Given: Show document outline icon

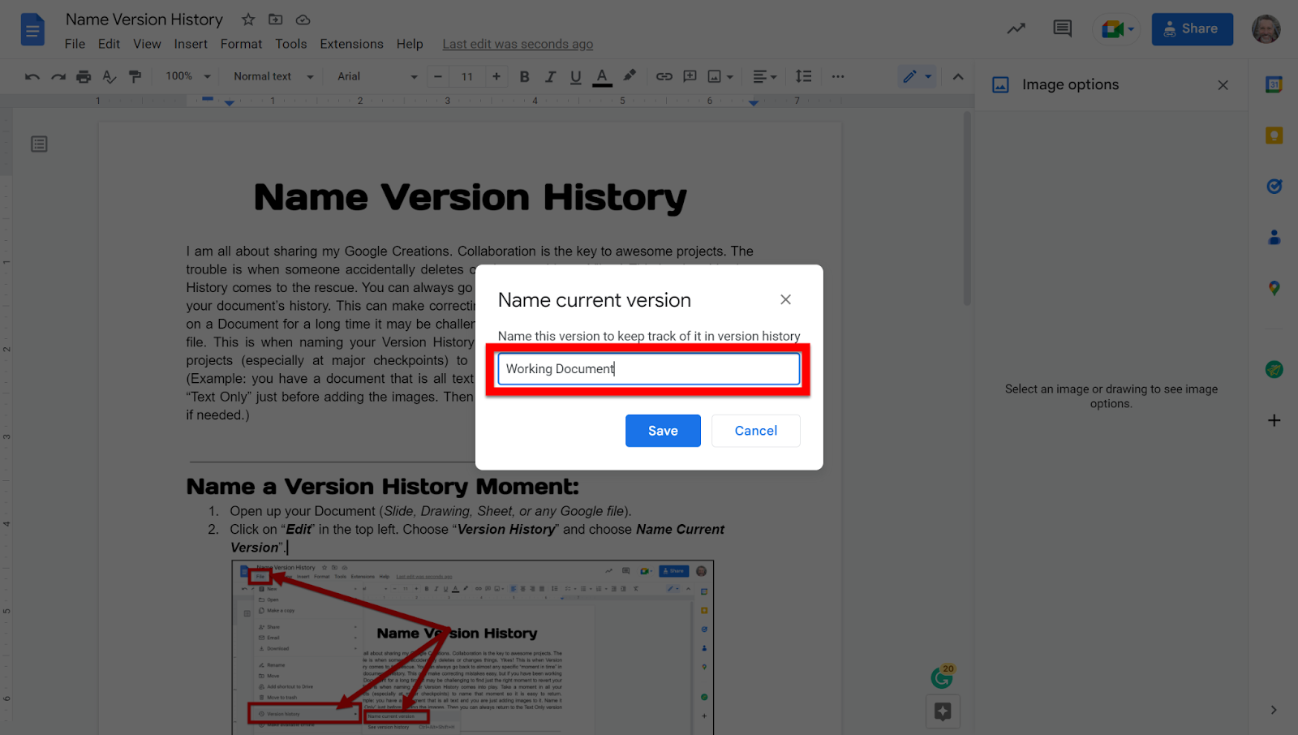Looking at the screenshot, I should [39, 144].
